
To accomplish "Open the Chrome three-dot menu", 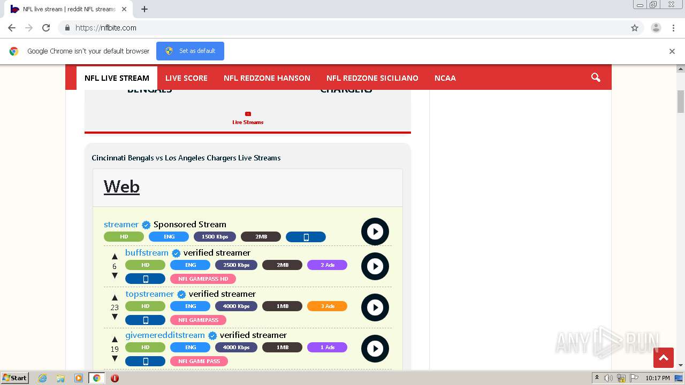I will 673,28.
